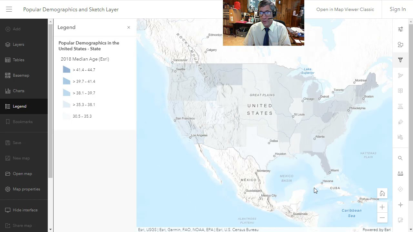This screenshot has width=413, height=232.
Task: Click the > 41.4 – 44.7 color swatch
Action: (x=66, y=70)
